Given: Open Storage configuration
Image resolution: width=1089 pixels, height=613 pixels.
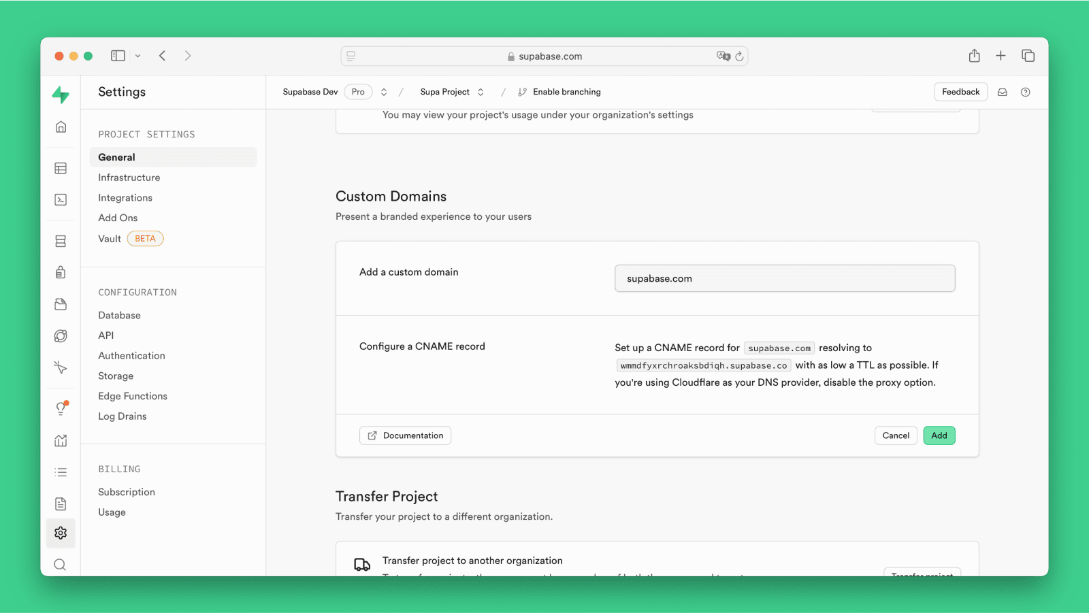Looking at the screenshot, I should (x=116, y=376).
